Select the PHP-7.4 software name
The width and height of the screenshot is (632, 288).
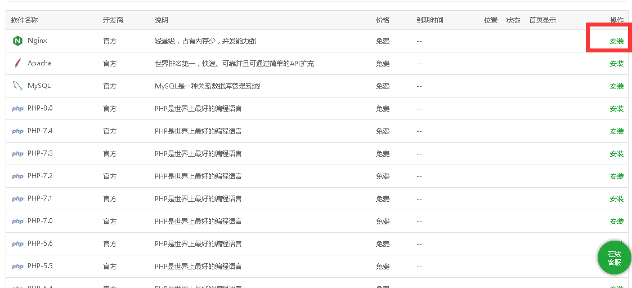(40, 131)
